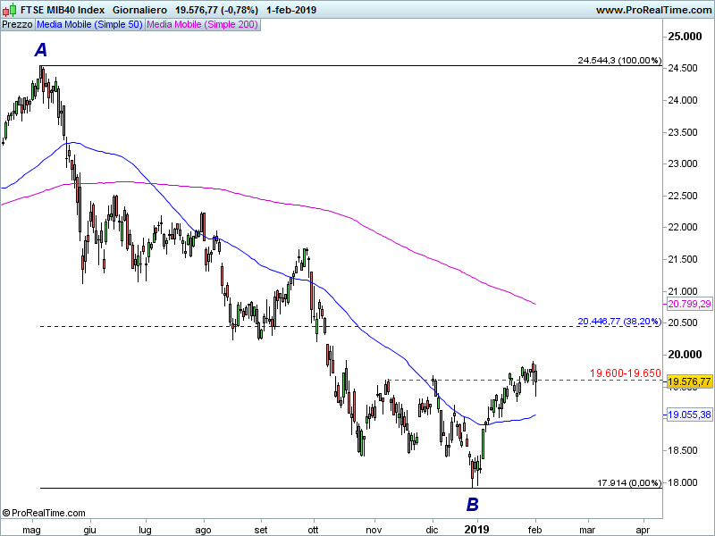This screenshot has width=715, height=536.
Task: Click the 21.000 price axis label
Action: pos(683,291)
